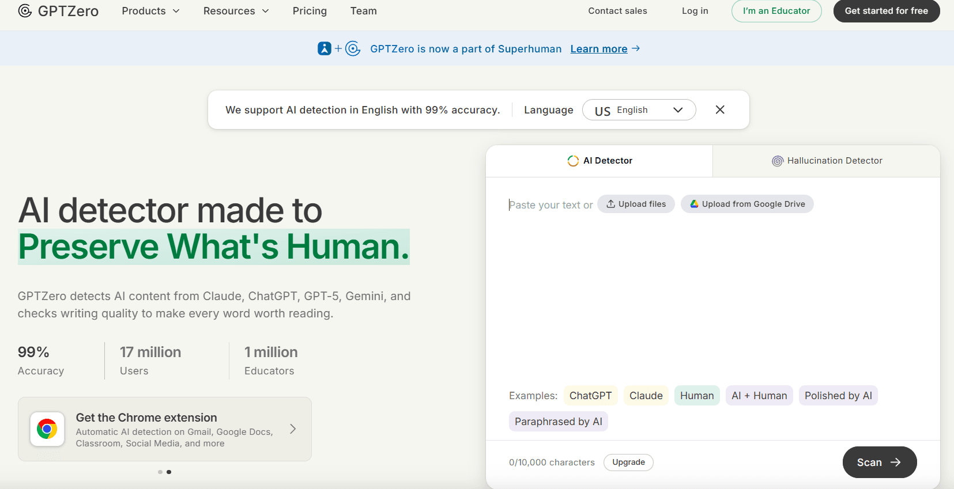Screen dimensions: 954x489
Task: Load the Polished by AI example
Action: click(x=838, y=396)
